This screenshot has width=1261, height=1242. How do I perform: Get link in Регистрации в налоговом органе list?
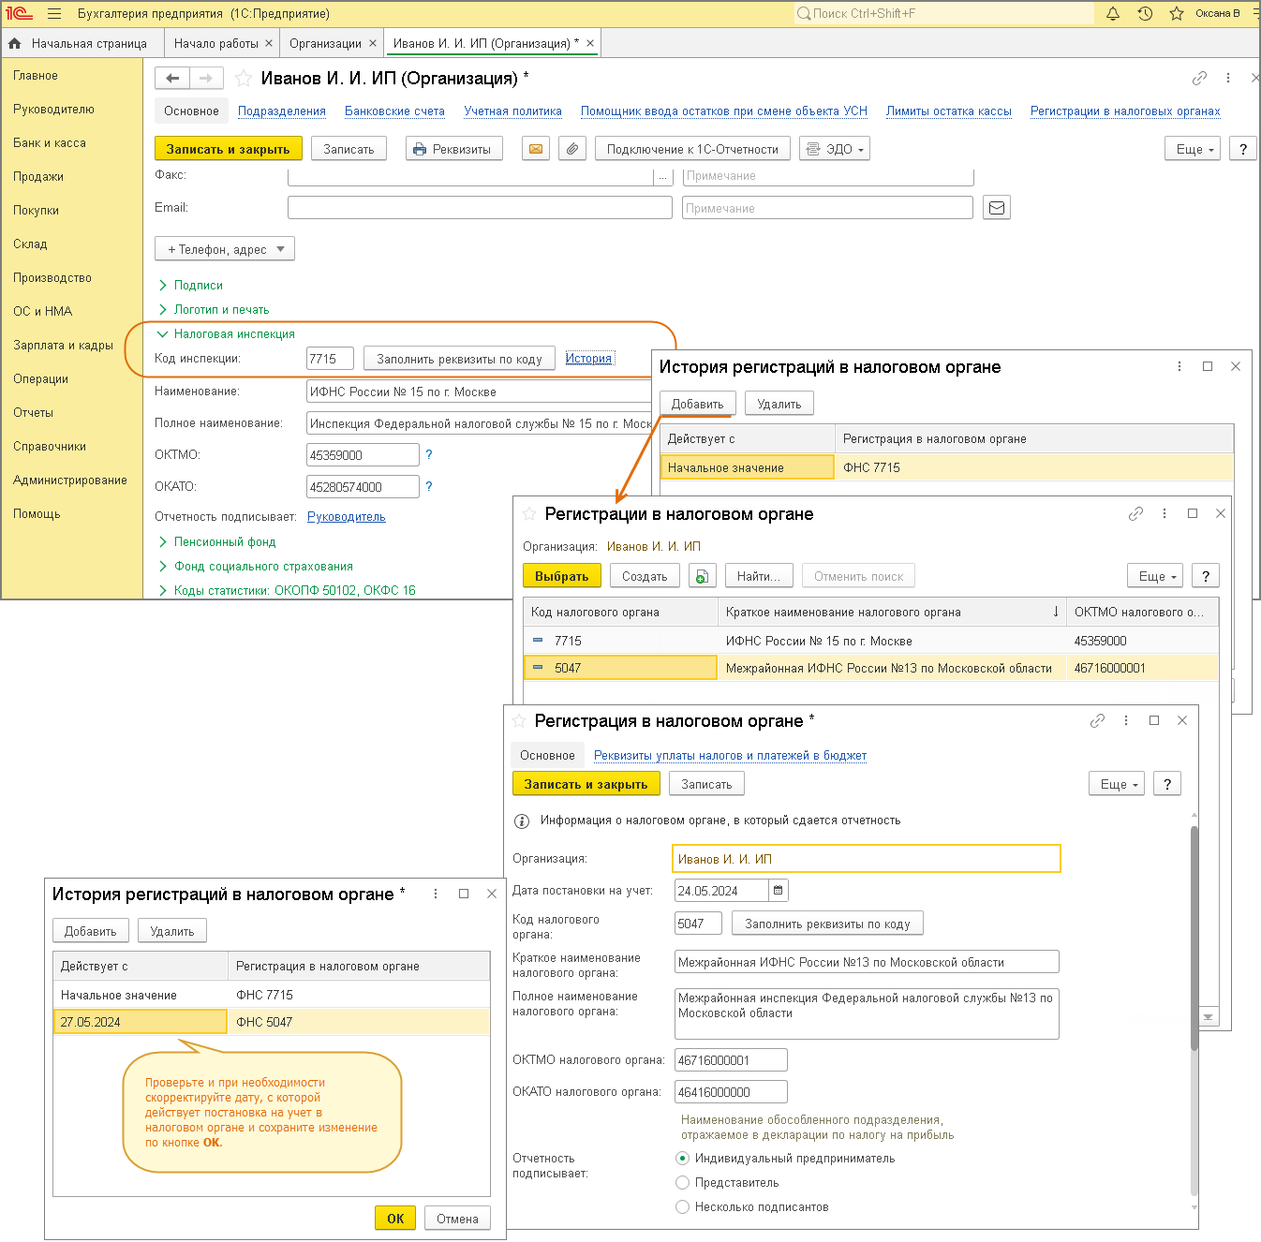pyautogui.click(x=1136, y=513)
